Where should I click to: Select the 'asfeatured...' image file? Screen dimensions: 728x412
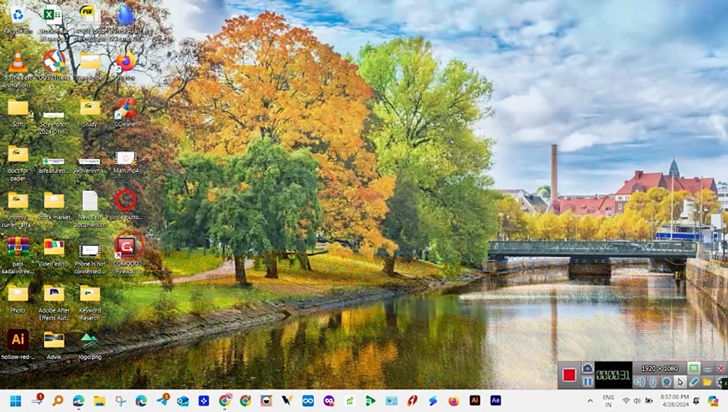54,165
